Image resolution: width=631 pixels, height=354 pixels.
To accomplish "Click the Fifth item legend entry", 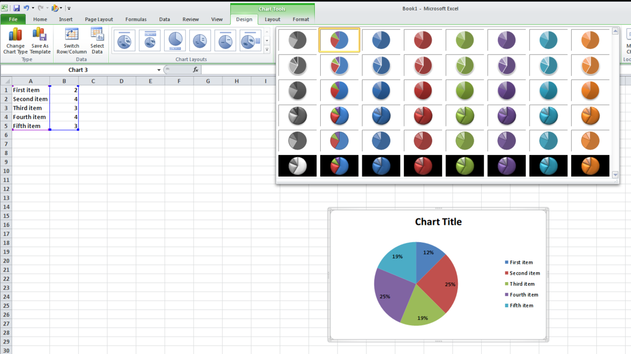I will point(518,305).
